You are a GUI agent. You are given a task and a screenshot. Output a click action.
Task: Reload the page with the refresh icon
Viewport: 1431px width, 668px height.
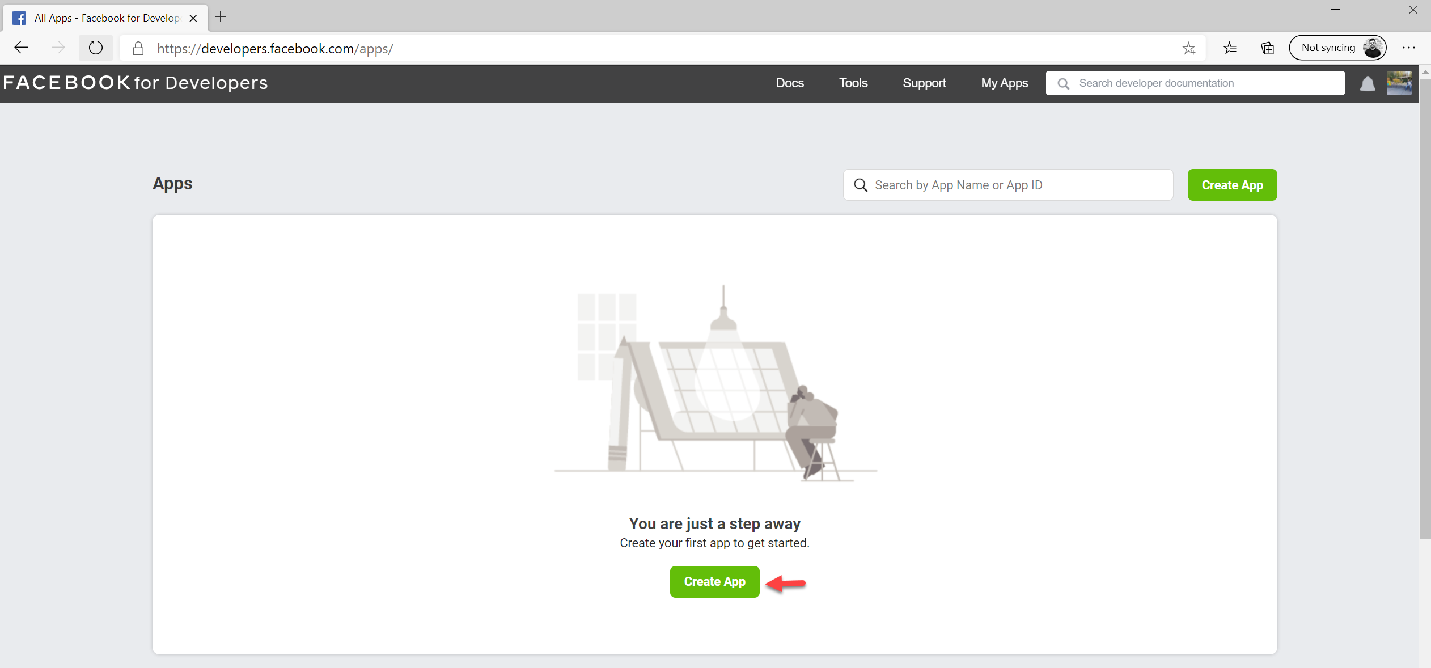(x=95, y=48)
